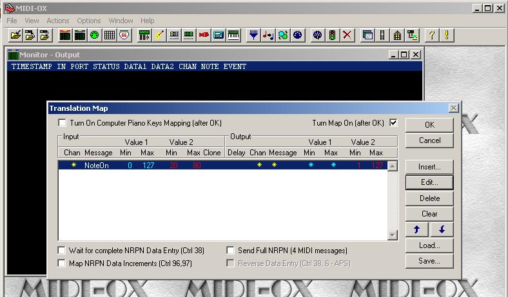Open the Options menu

coord(89,21)
